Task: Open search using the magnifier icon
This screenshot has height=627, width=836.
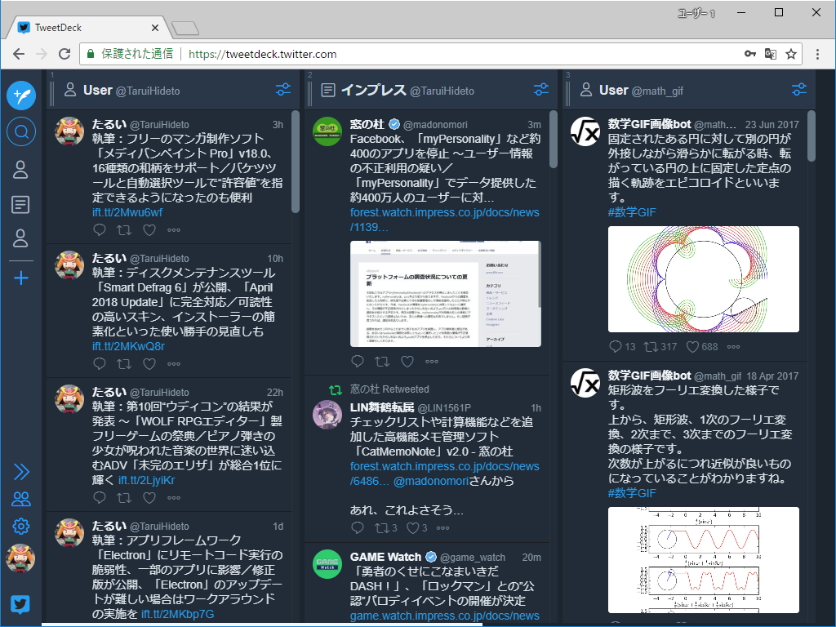Action: tap(21, 130)
